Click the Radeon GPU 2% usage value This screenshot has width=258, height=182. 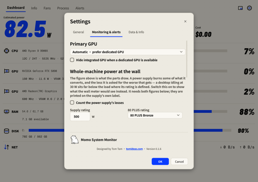(249, 92)
